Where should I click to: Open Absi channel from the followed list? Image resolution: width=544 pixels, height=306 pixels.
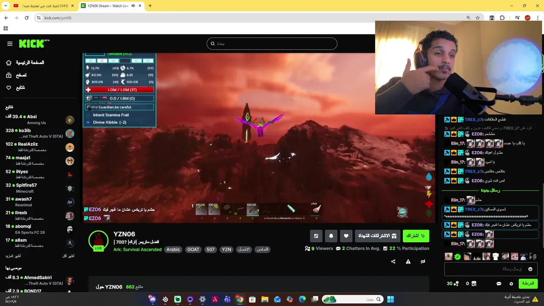pos(40,119)
